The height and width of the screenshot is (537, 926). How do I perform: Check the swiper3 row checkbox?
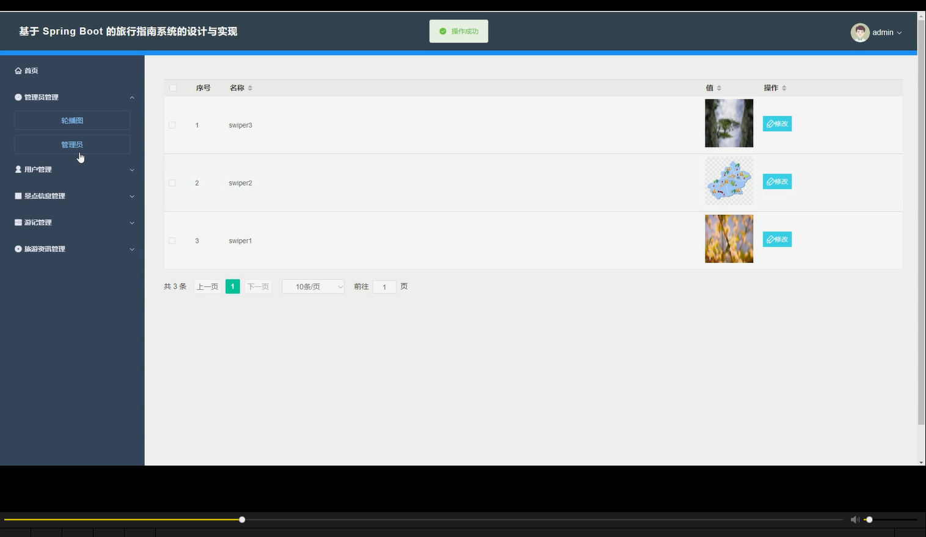pyautogui.click(x=172, y=125)
